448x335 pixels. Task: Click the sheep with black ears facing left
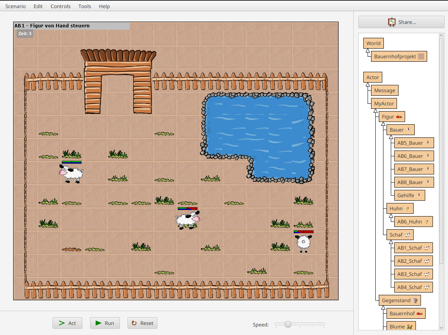click(x=71, y=174)
